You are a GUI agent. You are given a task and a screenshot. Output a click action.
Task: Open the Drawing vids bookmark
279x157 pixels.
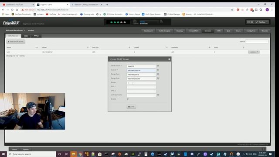tap(87, 14)
